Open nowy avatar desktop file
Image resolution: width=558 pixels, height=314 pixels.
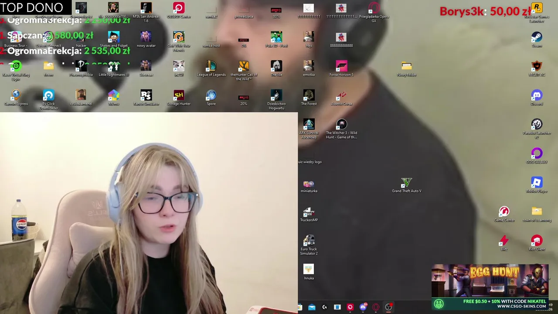click(146, 40)
